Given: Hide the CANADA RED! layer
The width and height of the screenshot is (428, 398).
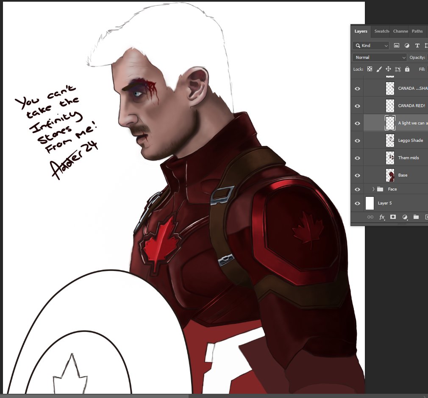Looking at the screenshot, I should [357, 106].
